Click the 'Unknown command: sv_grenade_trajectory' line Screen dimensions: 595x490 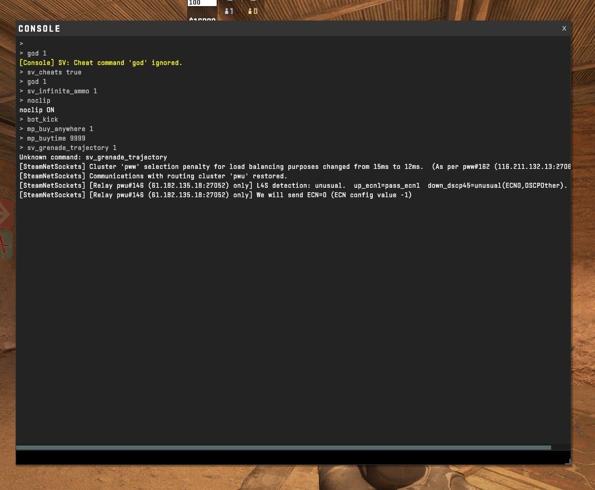point(93,157)
